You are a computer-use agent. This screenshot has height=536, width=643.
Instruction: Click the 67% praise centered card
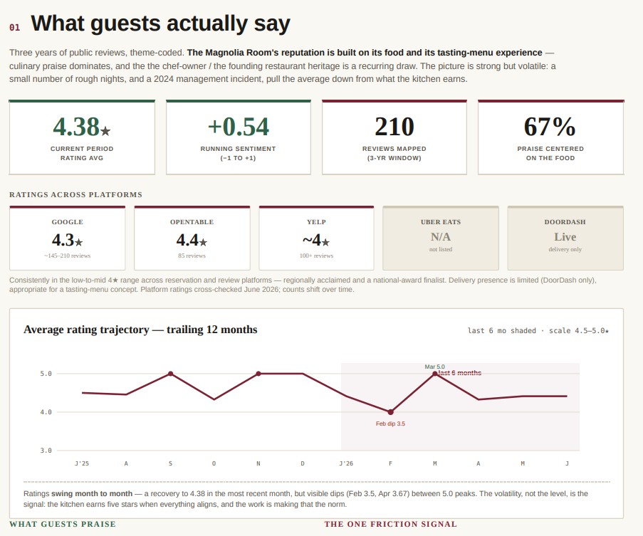[x=550, y=137]
